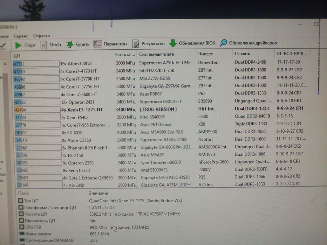Click the nForcePro-3600 chipset cell
This screenshot has width=327, height=245.
[213, 162]
